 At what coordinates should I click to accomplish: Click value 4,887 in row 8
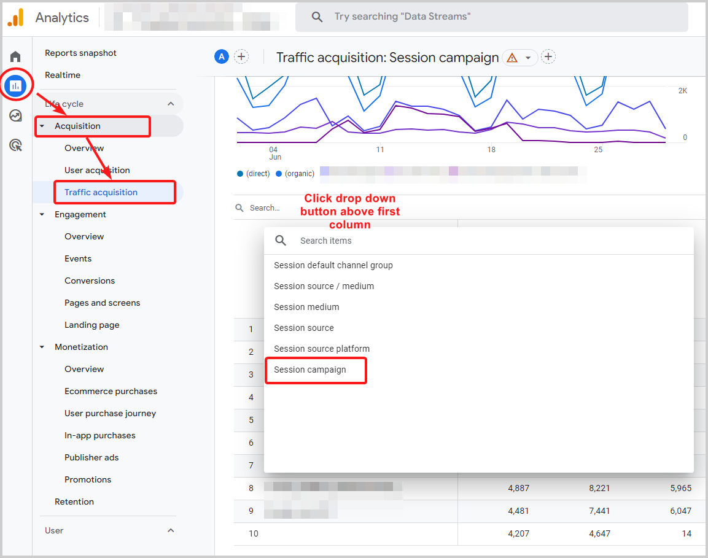coord(518,489)
